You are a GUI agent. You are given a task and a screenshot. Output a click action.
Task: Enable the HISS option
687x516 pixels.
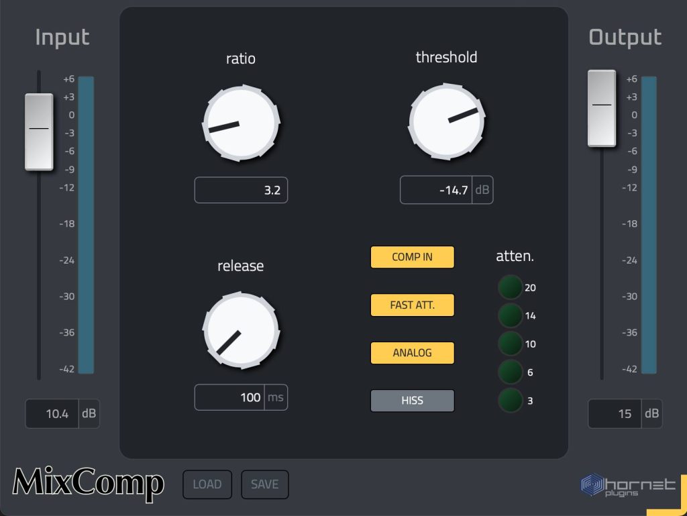[x=412, y=401]
